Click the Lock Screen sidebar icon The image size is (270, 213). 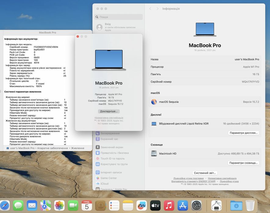click(x=98, y=147)
